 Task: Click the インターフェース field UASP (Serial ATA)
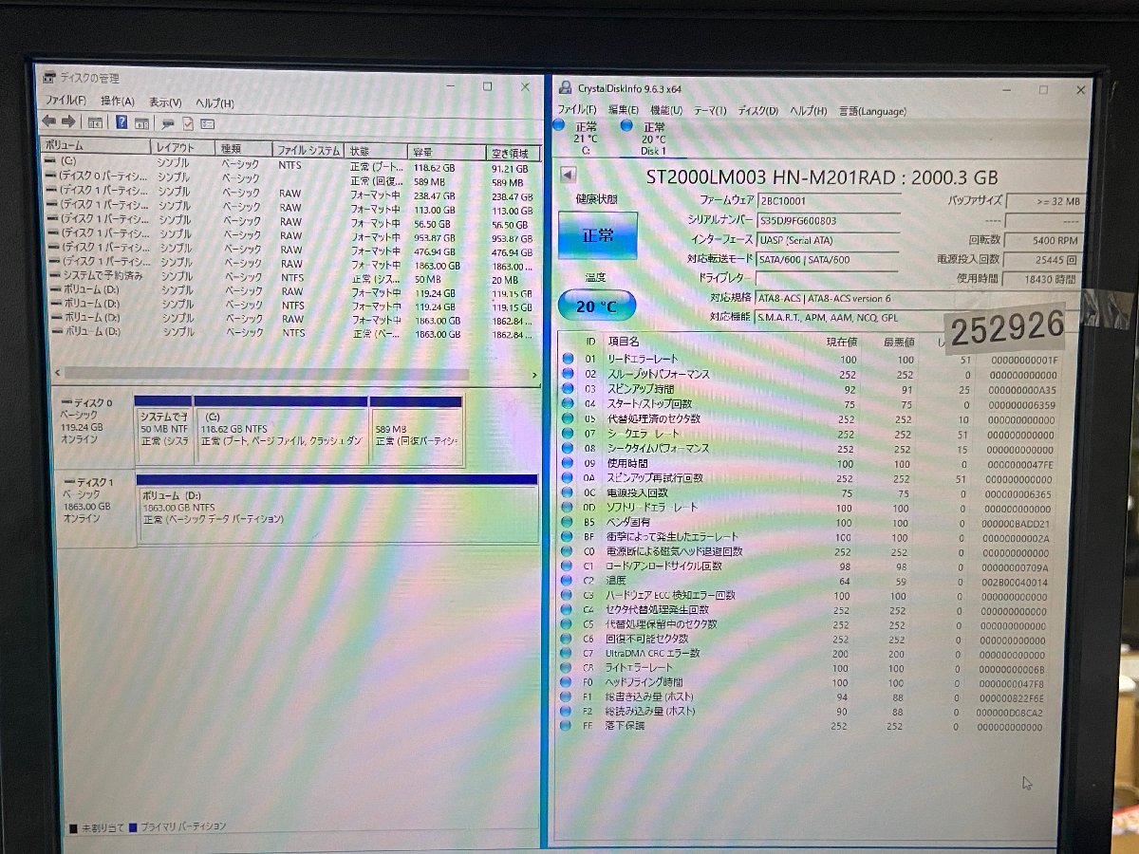click(827, 240)
